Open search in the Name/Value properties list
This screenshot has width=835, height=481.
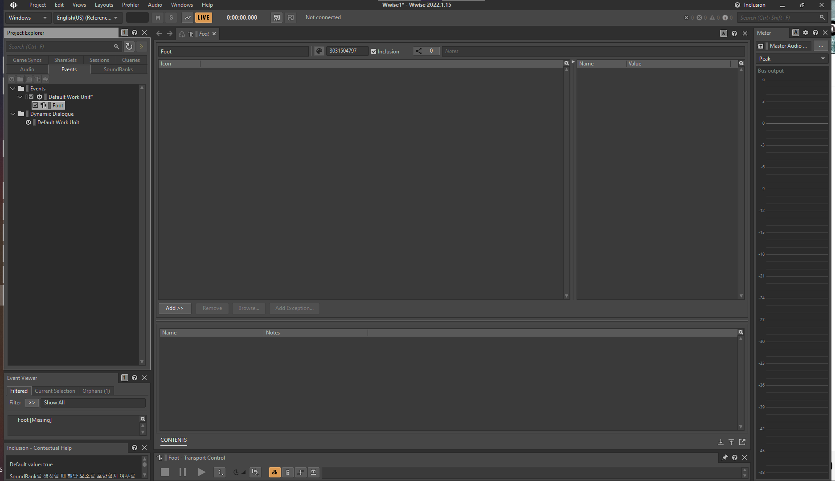point(741,63)
